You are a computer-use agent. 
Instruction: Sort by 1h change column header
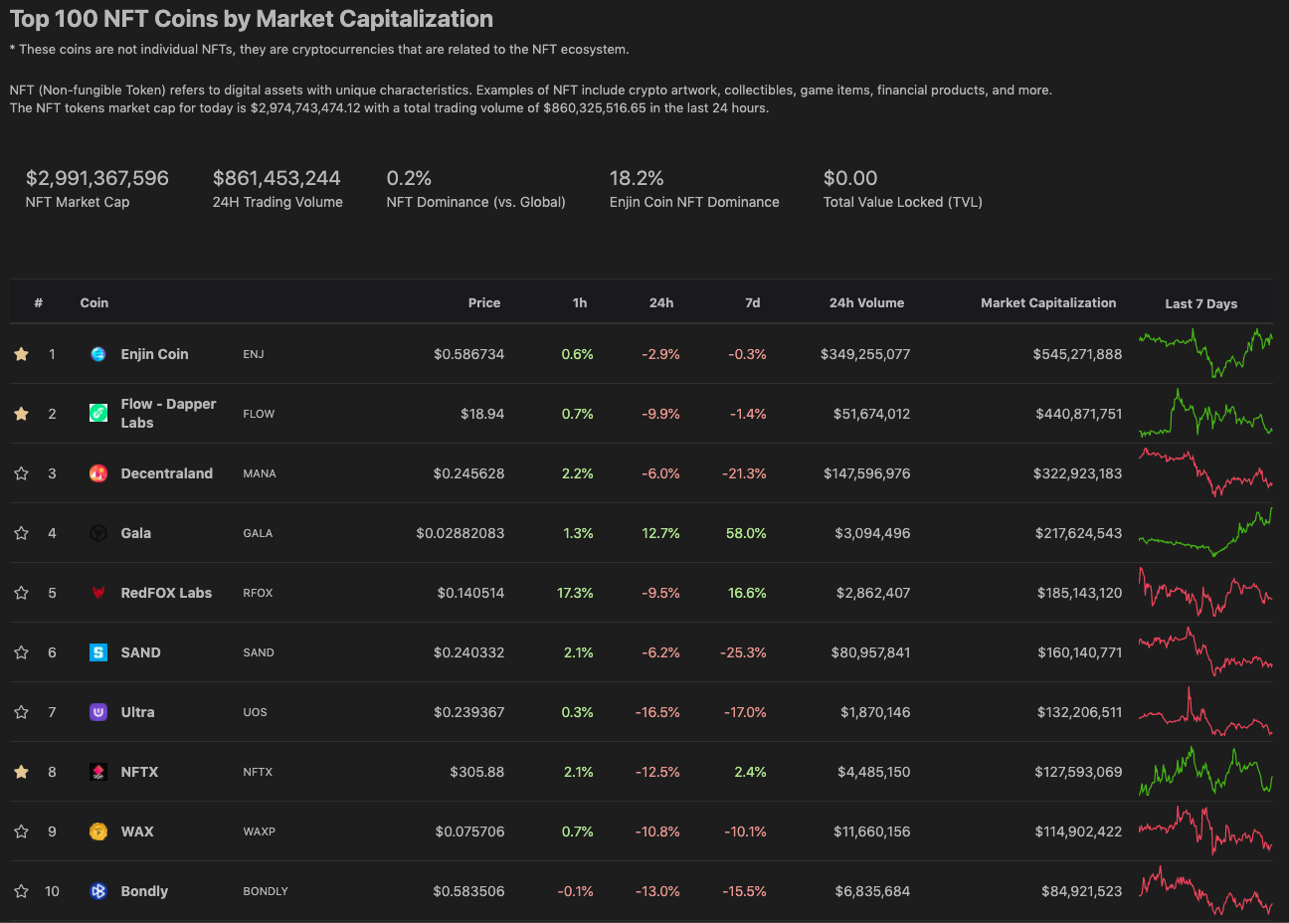click(x=580, y=303)
